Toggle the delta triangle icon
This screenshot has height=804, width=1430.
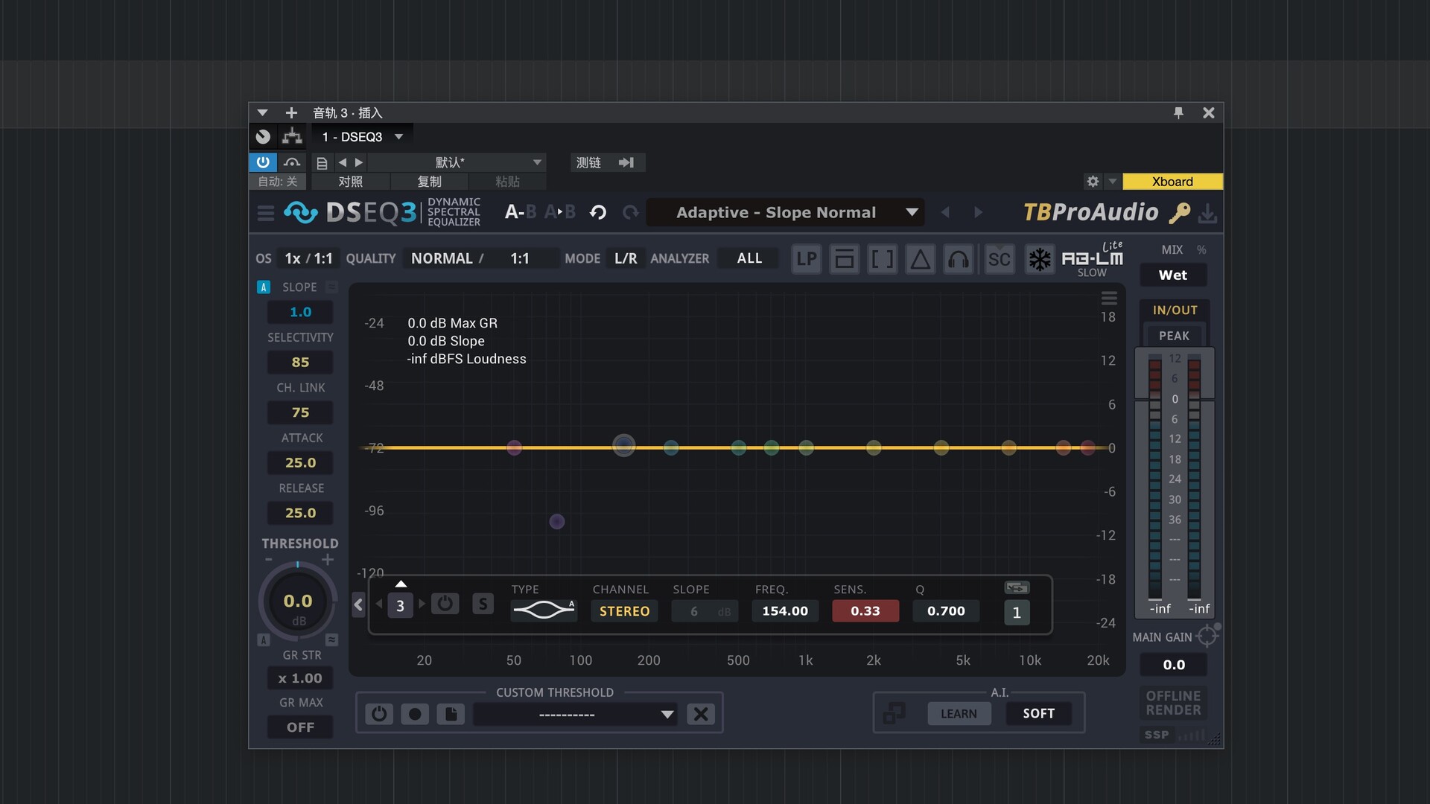921,259
